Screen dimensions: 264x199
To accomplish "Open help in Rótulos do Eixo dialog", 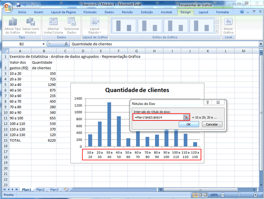I will pos(208,103).
